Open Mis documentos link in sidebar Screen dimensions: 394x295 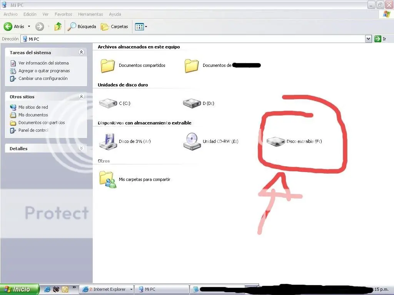[33, 115]
